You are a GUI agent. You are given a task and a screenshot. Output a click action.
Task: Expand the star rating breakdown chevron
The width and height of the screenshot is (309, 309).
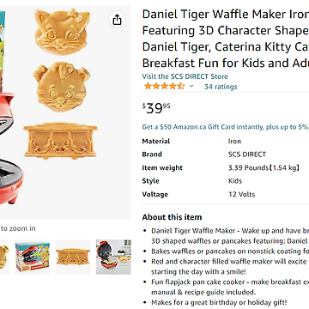click(x=191, y=86)
